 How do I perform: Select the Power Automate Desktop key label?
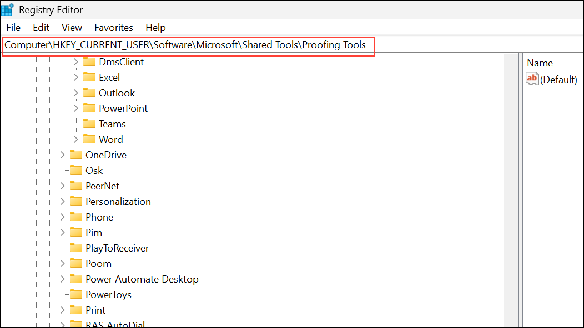click(142, 279)
